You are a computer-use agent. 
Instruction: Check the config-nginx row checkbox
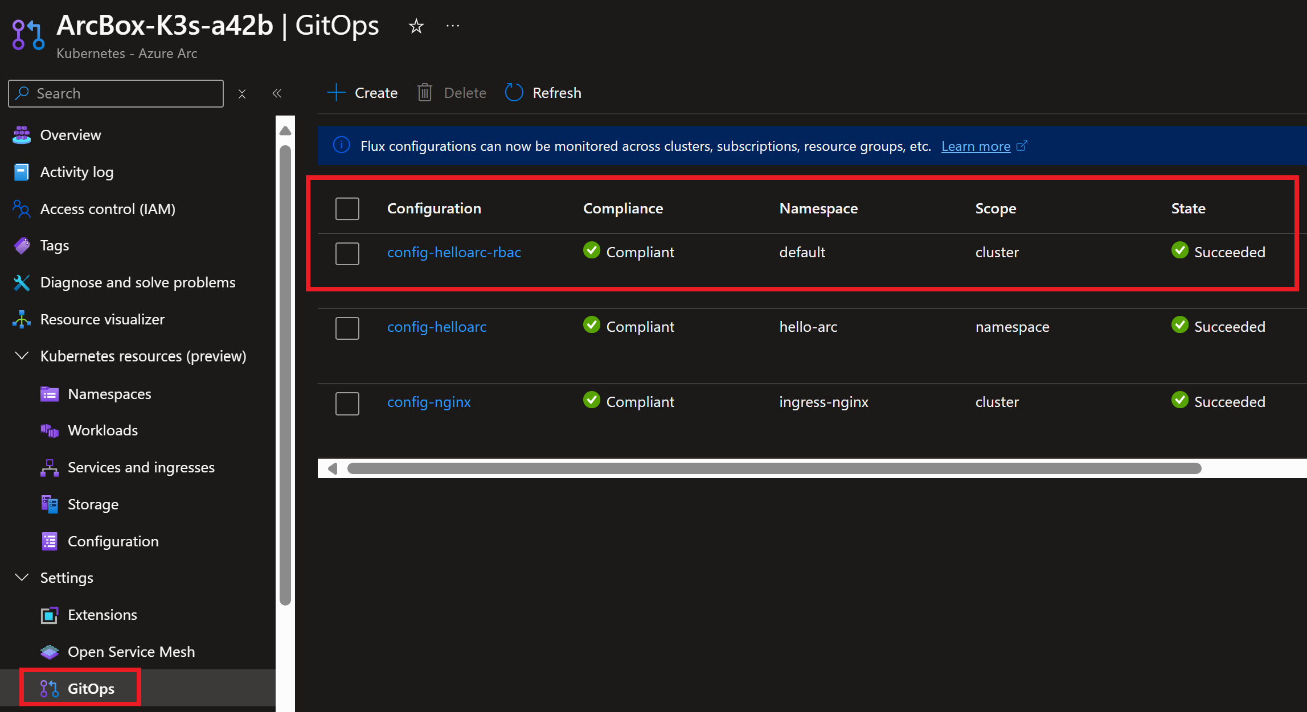click(x=347, y=403)
